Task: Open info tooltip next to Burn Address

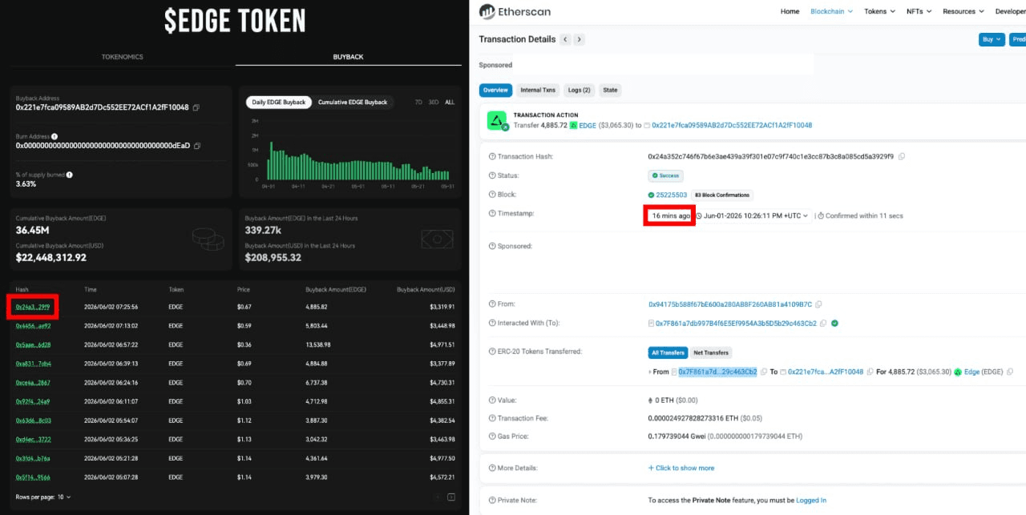Action: pos(55,137)
